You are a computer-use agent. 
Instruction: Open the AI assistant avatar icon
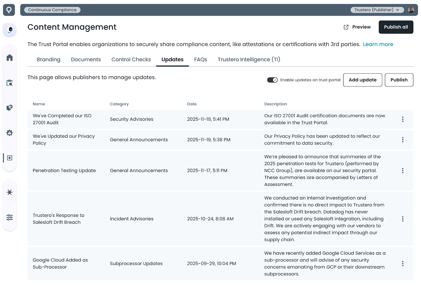click(x=10, y=29)
